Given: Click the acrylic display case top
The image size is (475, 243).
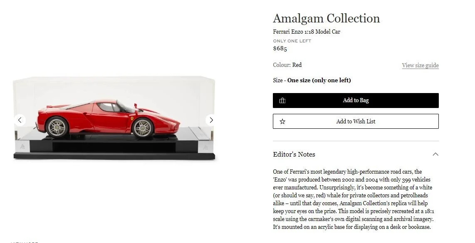Looking at the screenshot, I should (x=114, y=80).
